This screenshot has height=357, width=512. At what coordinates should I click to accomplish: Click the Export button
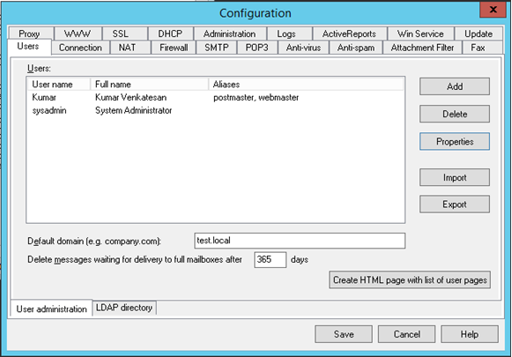coord(455,205)
